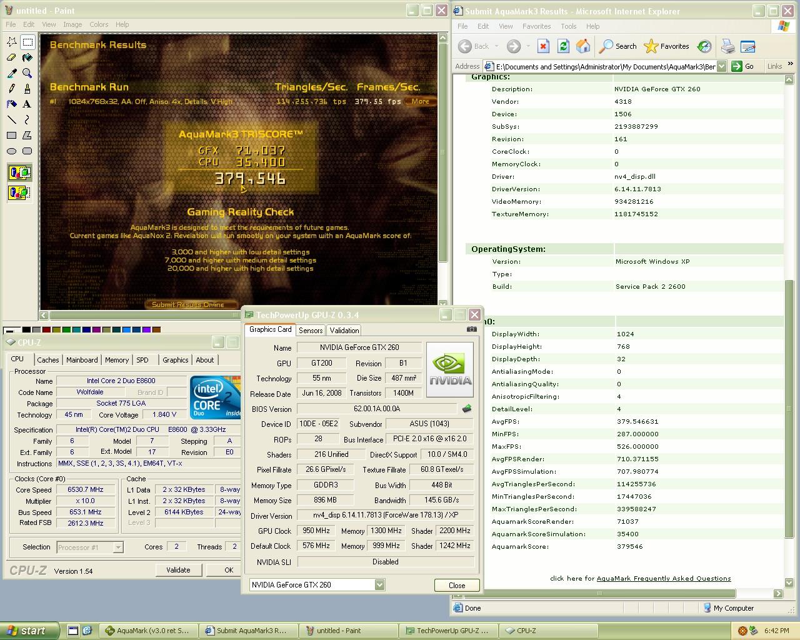This screenshot has width=800, height=640.
Task: Open the Tools menu in Internet Explorer
Action: [569, 26]
